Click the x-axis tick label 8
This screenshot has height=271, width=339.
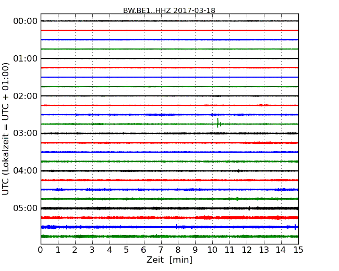click(x=178, y=250)
